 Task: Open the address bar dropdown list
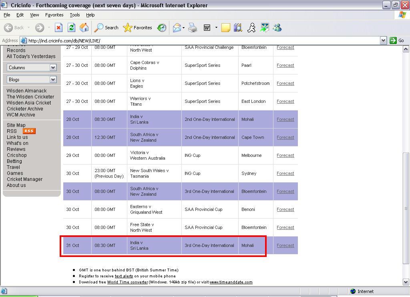[383, 40]
